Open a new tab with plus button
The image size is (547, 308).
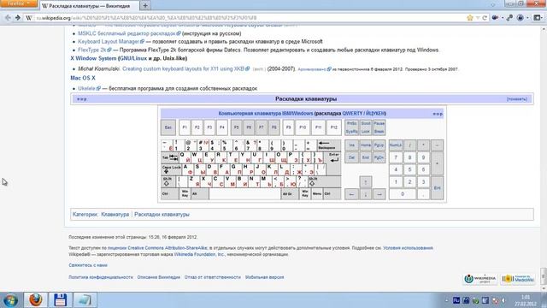click(145, 6)
